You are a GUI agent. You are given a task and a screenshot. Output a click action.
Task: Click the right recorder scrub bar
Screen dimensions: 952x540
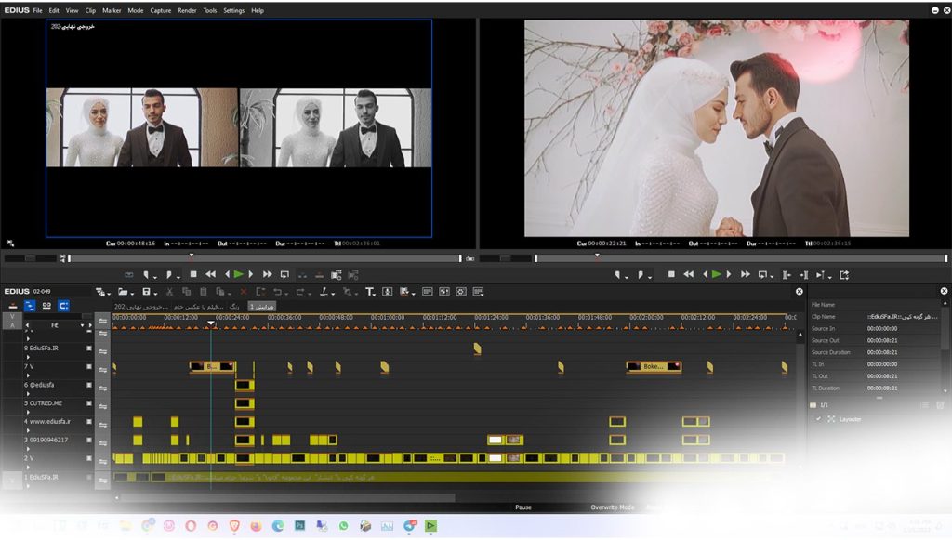coord(741,258)
